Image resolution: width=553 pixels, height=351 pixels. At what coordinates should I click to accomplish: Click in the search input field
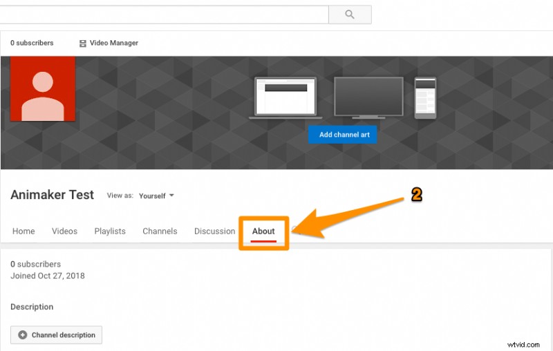point(164,15)
